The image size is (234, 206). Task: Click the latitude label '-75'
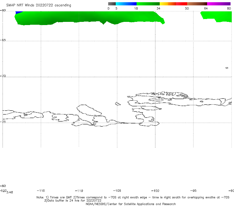click(x=3, y=122)
